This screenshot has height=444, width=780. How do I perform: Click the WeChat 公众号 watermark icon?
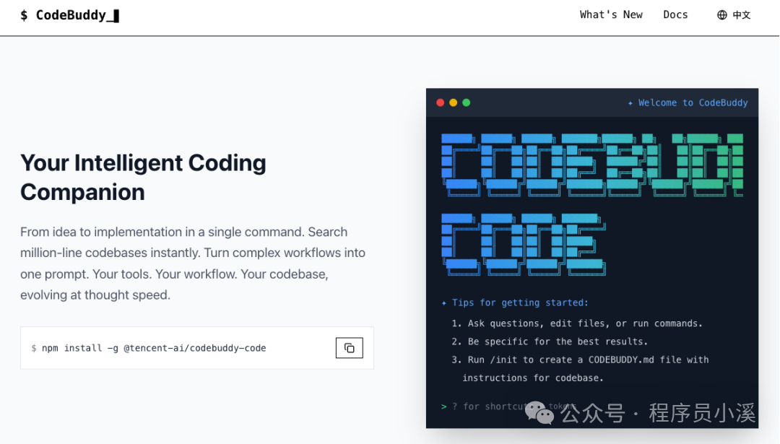click(538, 412)
